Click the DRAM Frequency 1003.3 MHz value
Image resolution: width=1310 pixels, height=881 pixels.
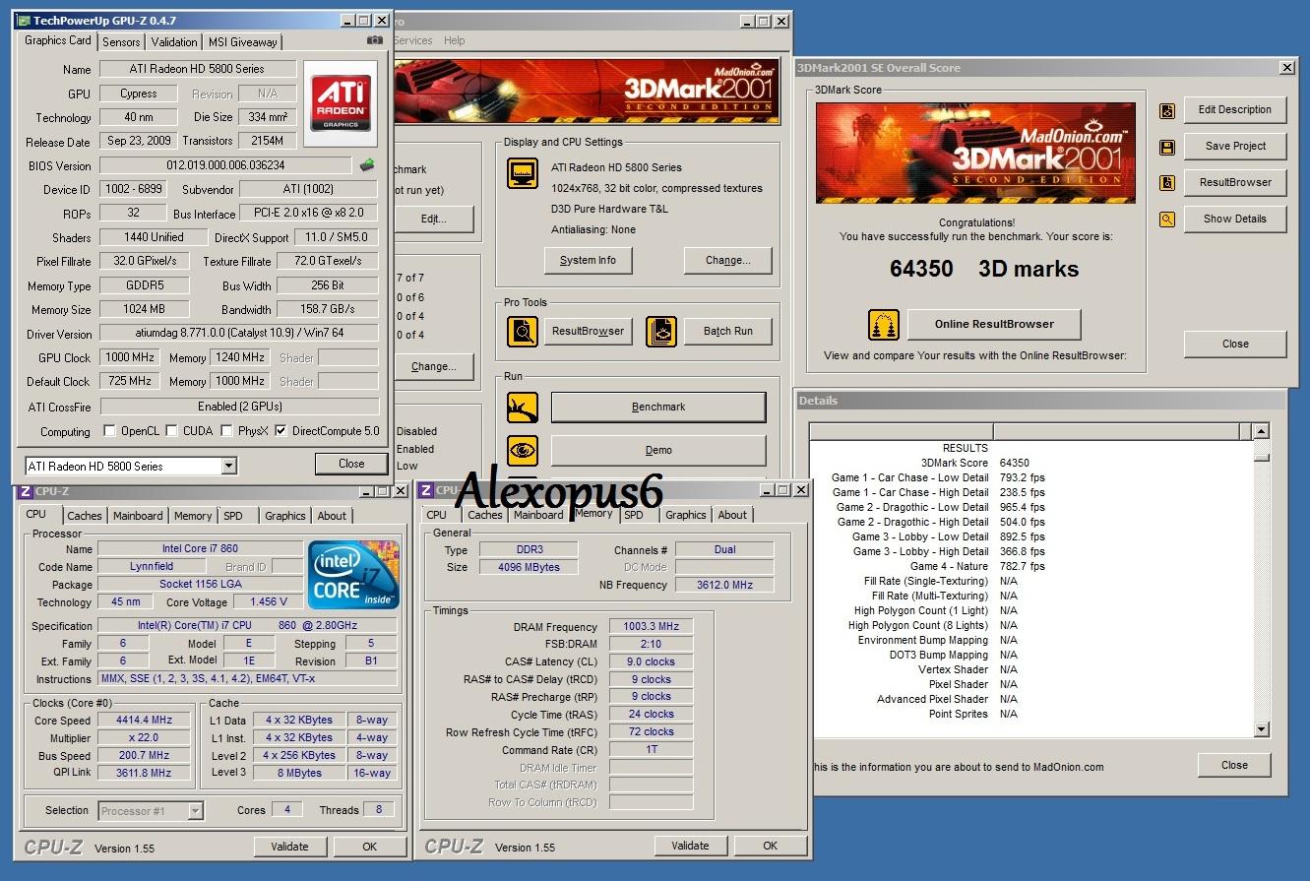[x=651, y=627]
